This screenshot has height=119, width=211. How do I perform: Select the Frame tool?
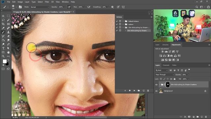8,24
